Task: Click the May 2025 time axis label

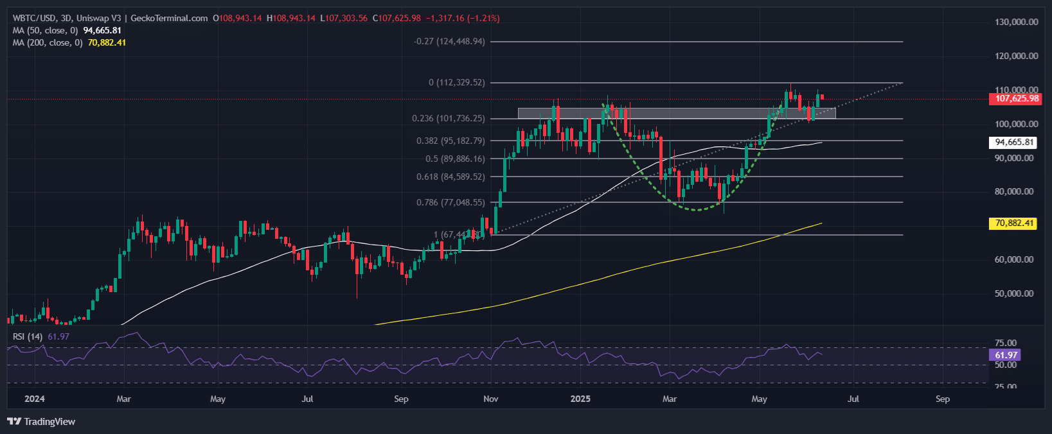Action: (x=759, y=399)
